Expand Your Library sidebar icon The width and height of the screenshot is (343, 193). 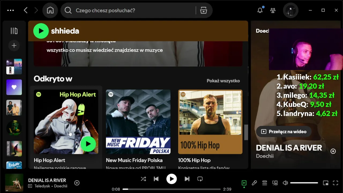click(14, 31)
